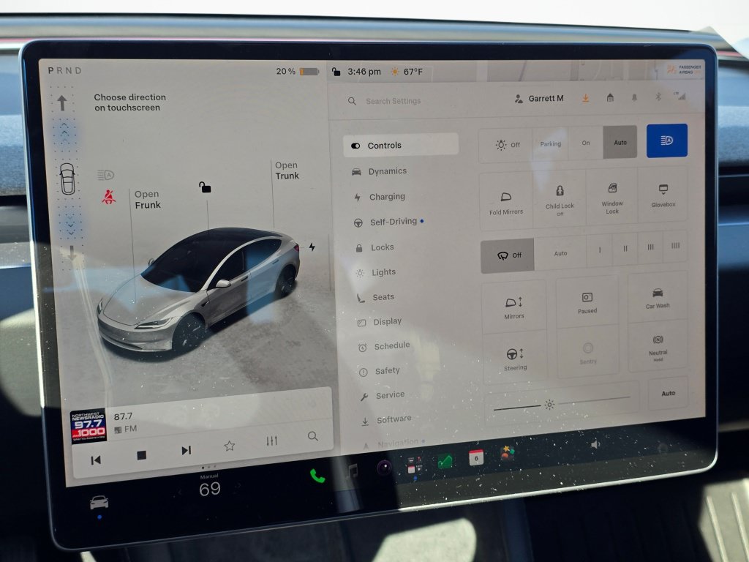
Task: Tap the Fold Mirrors button
Action: coord(506,203)
